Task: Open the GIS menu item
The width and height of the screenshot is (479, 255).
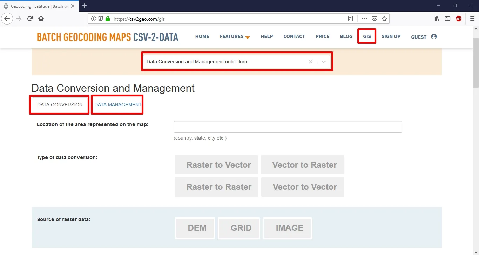Action: (x=367, y=36)
